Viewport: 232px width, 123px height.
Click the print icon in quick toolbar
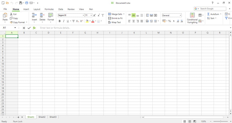[x=27, y=3]
